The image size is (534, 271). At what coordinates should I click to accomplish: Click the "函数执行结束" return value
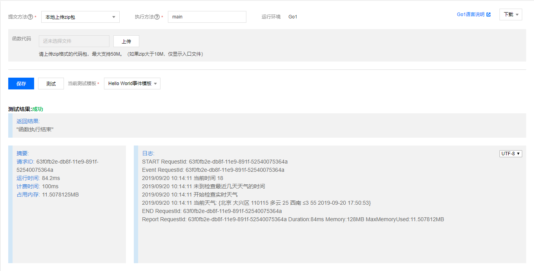point(35,129)
